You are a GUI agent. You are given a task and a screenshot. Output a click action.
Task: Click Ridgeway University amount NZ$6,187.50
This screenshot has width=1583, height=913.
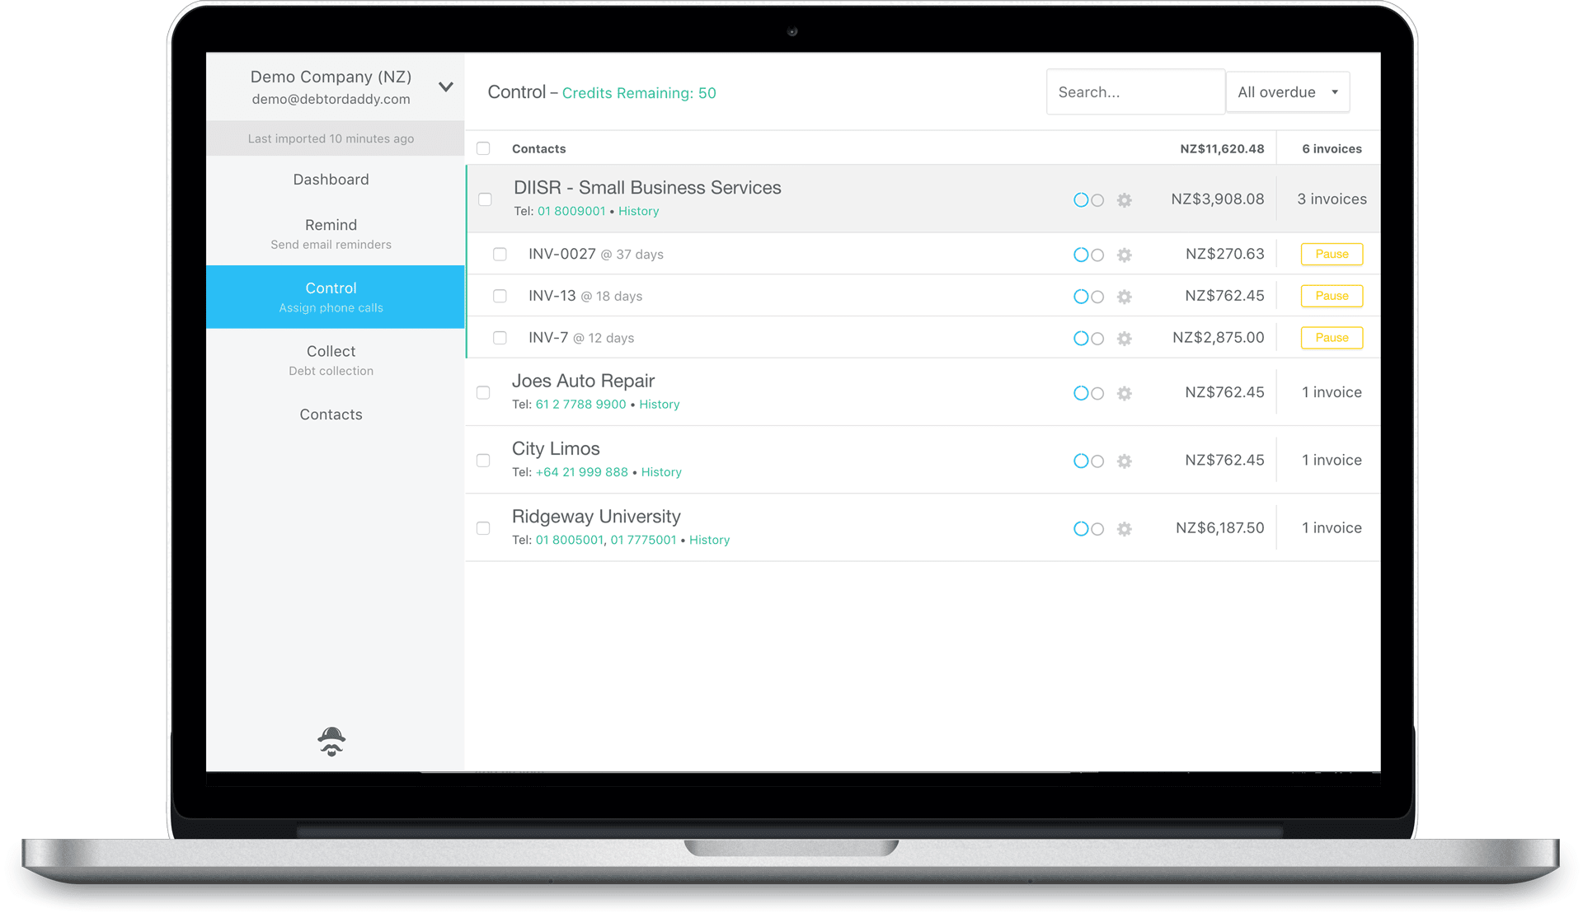[x=1219, y=528]
